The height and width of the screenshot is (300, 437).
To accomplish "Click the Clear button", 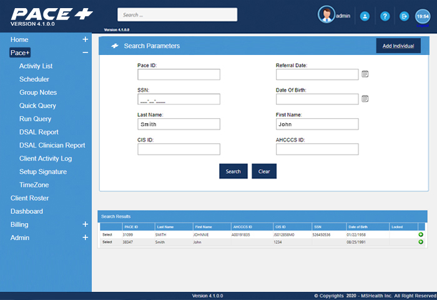I will (x=264, y=171).
